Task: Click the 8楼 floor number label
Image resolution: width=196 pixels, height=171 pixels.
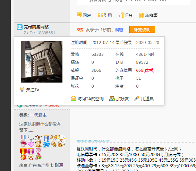Action: [x=80, y=30]
